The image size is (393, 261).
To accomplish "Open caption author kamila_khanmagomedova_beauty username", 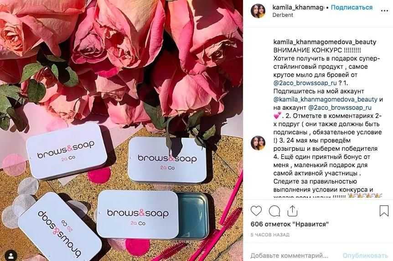I will [325, 42].
